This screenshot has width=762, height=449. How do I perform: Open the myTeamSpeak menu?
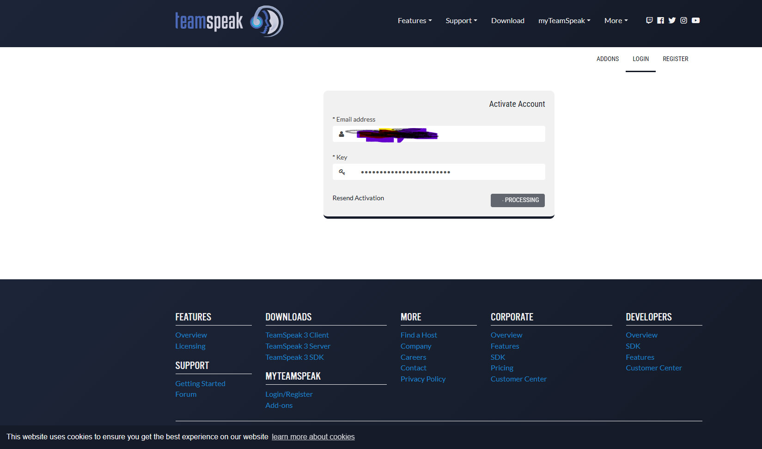(x=564, y=20)
